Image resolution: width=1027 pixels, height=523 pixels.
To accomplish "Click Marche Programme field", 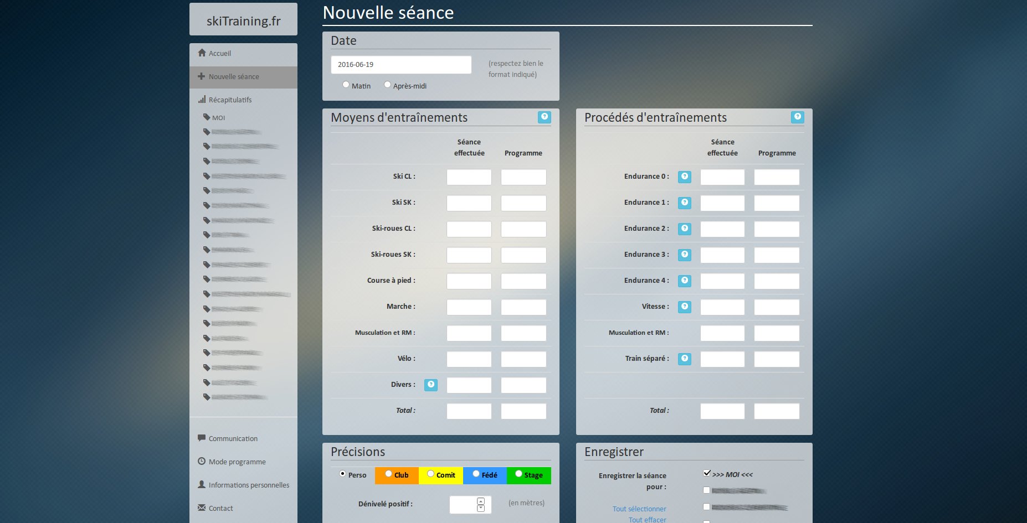I will point(523,307).
